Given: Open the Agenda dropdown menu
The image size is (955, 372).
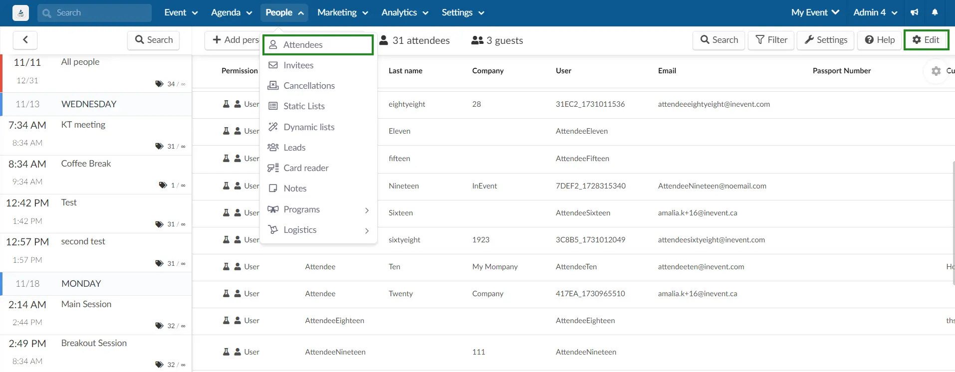Looking at the screenshot, I should click(232, 12).
